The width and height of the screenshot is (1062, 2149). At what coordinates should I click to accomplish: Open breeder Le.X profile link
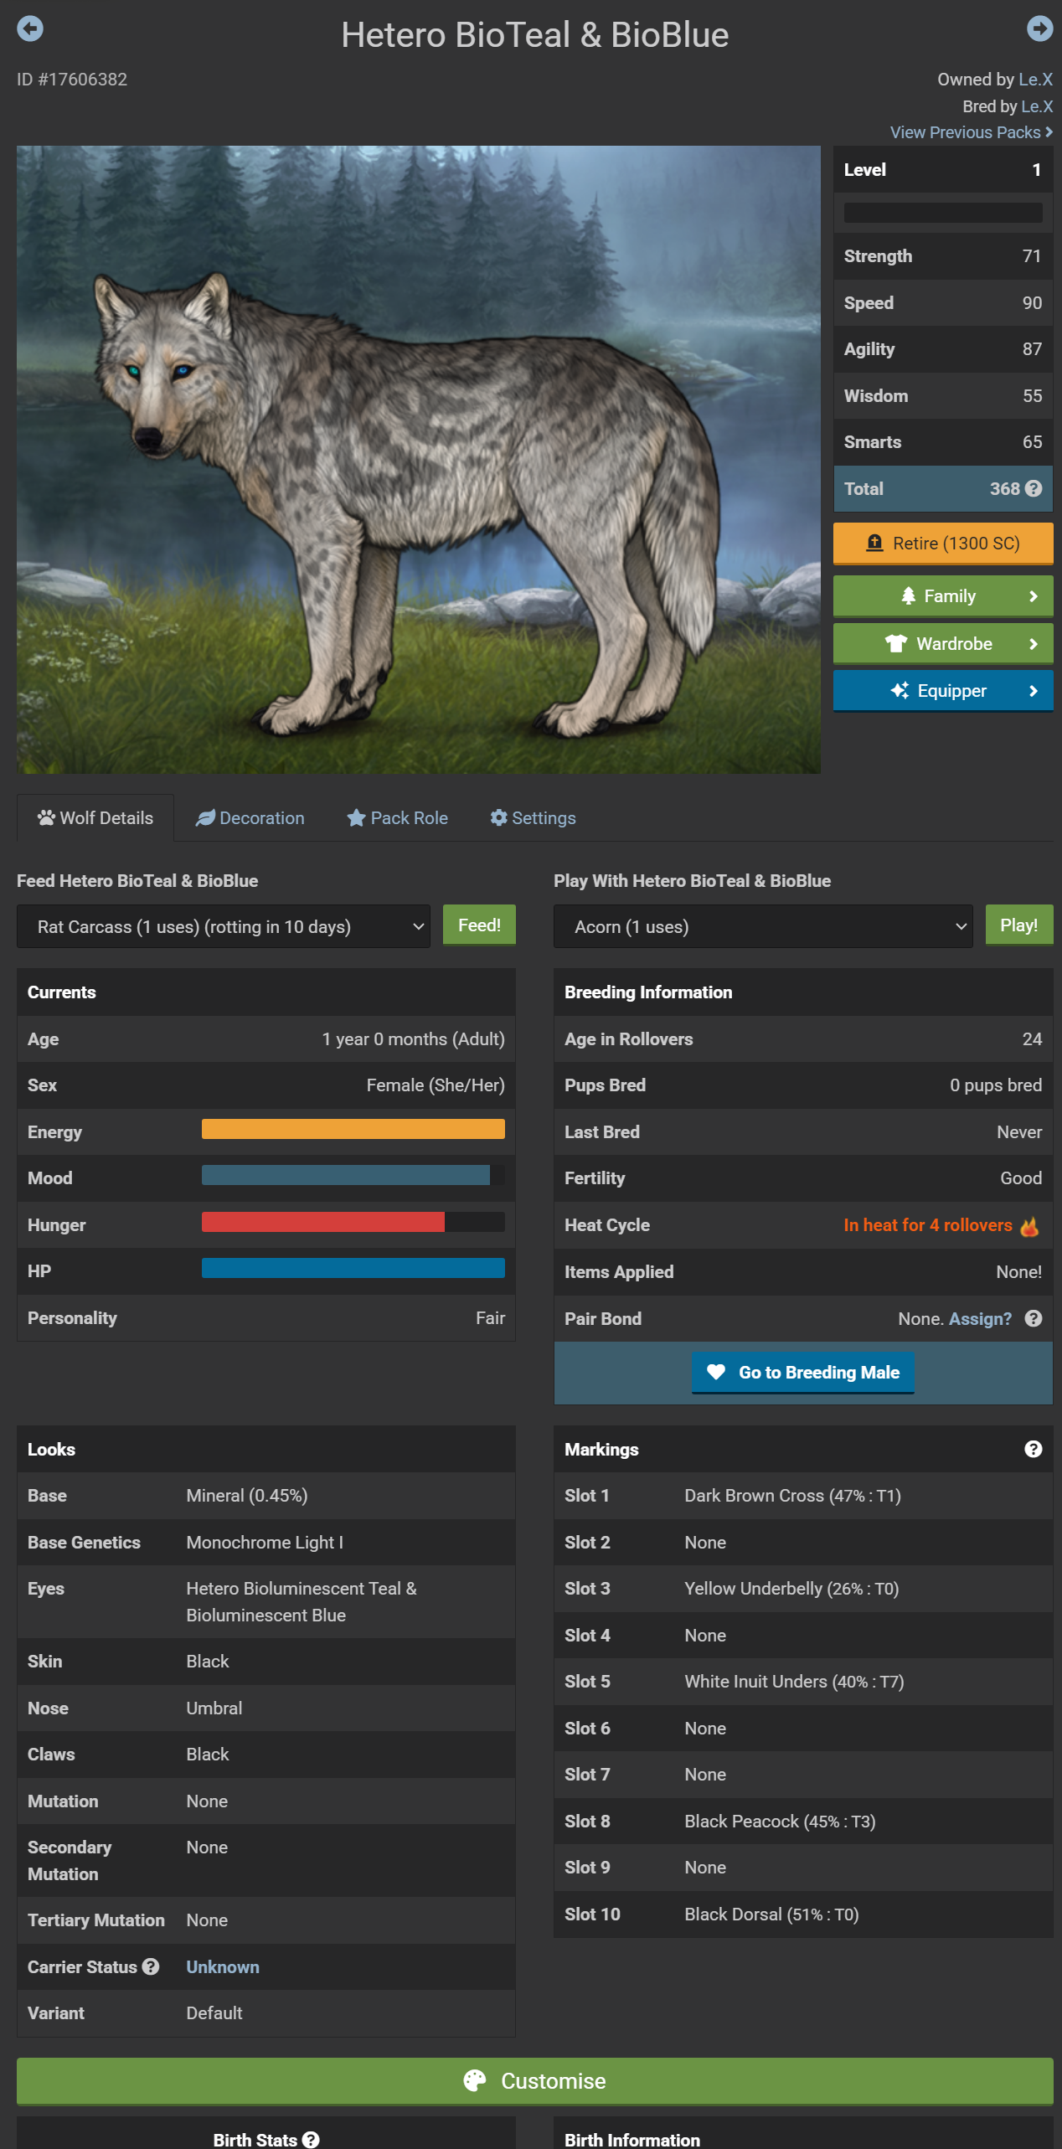click(1037, 106)
